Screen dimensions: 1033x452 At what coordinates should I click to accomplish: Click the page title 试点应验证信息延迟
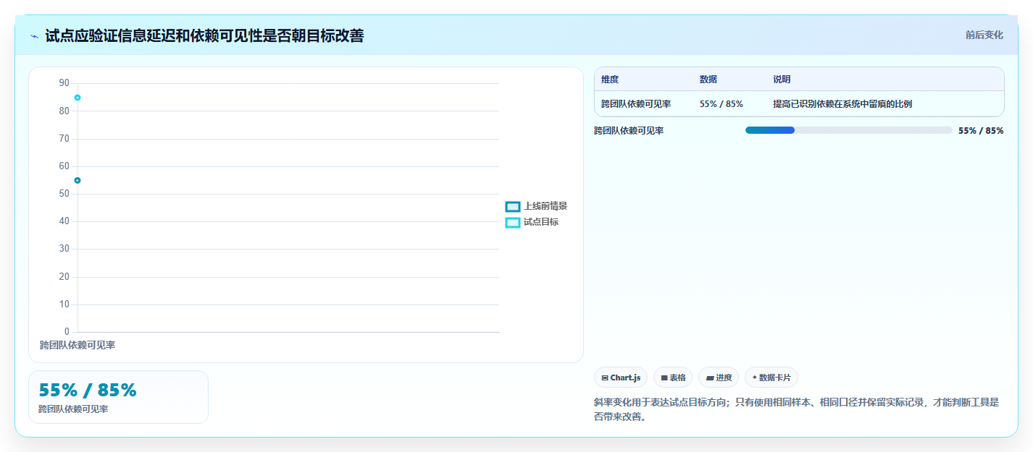coord(204,35)
